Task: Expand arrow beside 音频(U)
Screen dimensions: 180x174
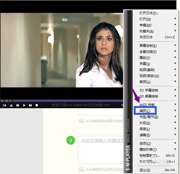Action: point(175,81)
